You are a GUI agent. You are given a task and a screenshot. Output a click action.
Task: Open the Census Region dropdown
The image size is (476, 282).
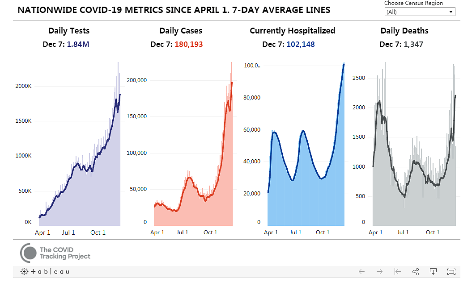click(x=420, y=12)
